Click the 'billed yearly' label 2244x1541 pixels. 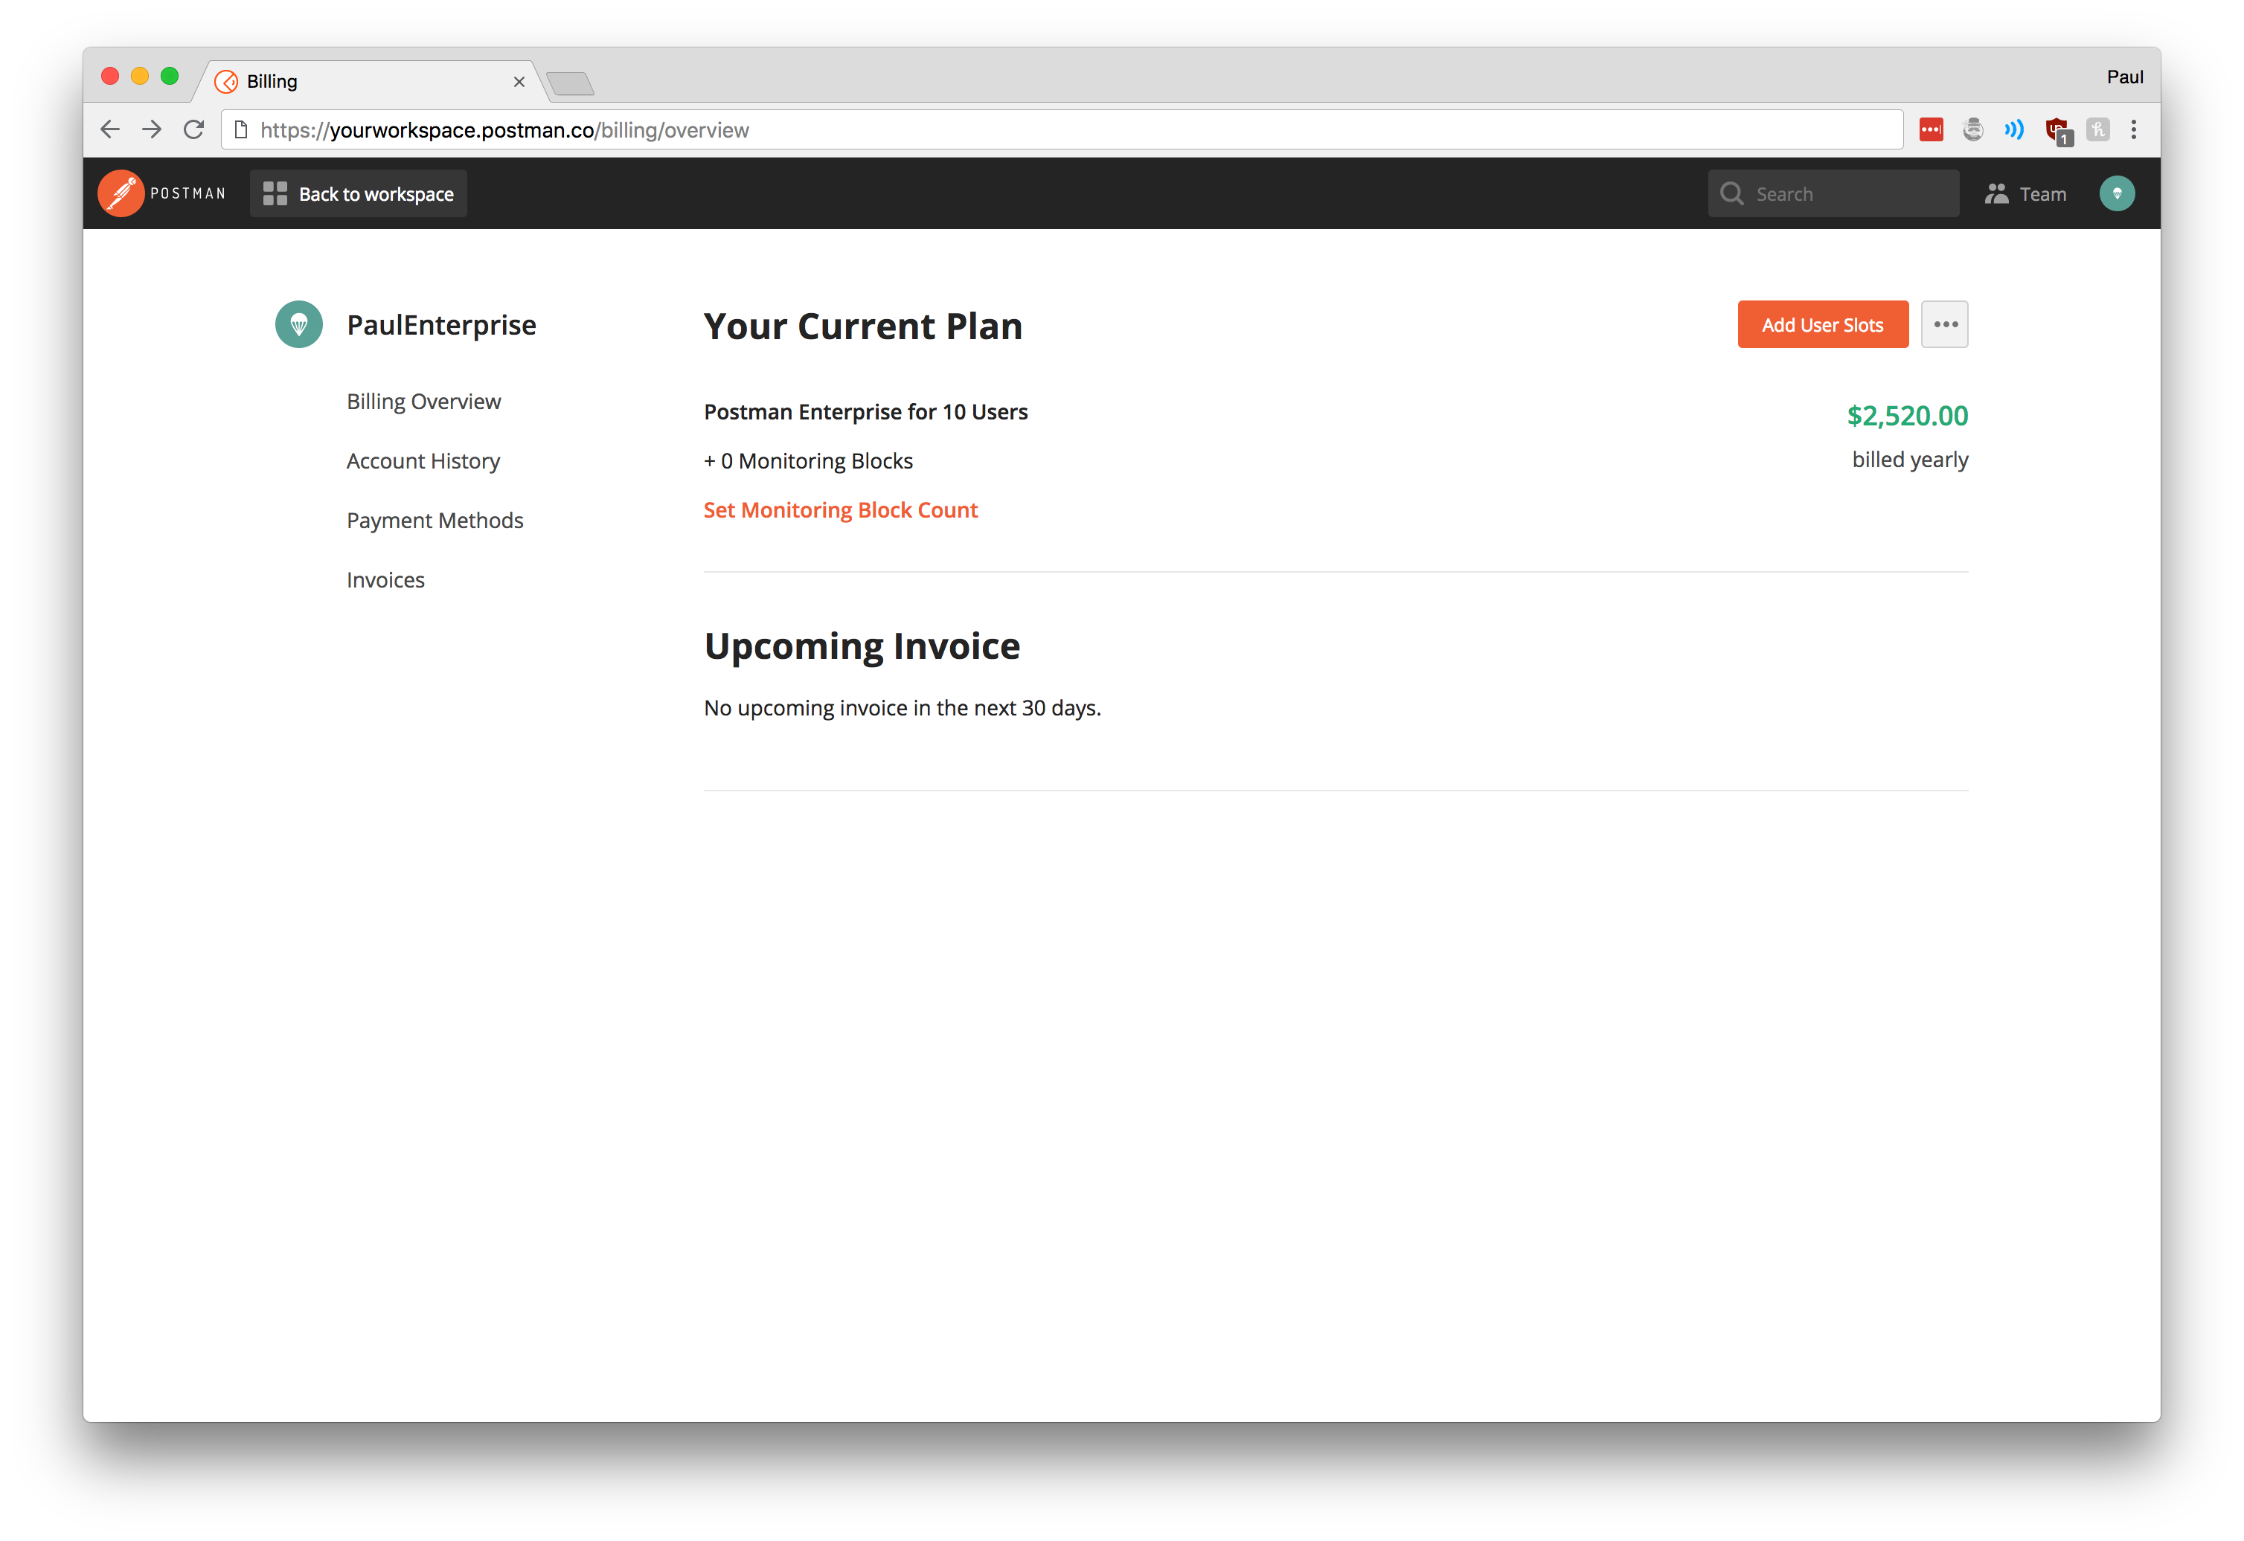click(x=1910, y=460)
